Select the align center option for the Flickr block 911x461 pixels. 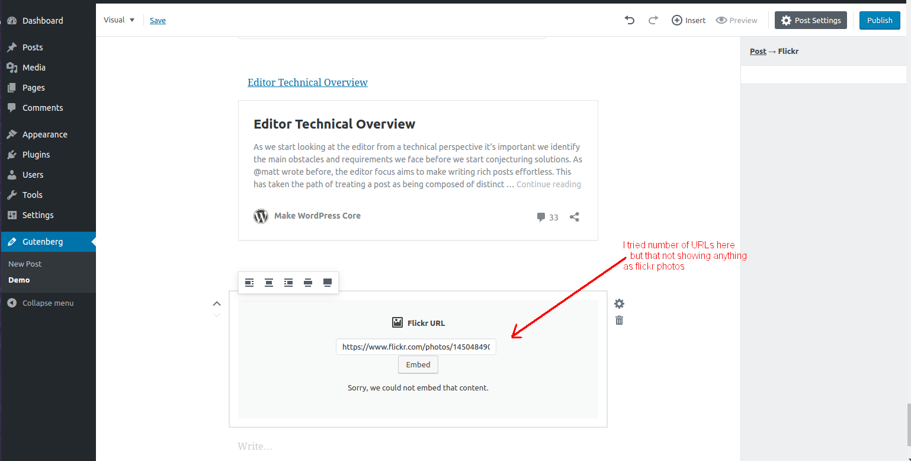coord(268,283)
